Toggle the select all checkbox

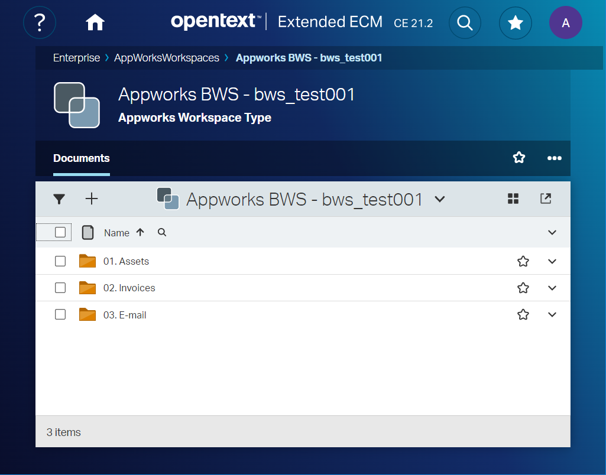pos(60,232)
